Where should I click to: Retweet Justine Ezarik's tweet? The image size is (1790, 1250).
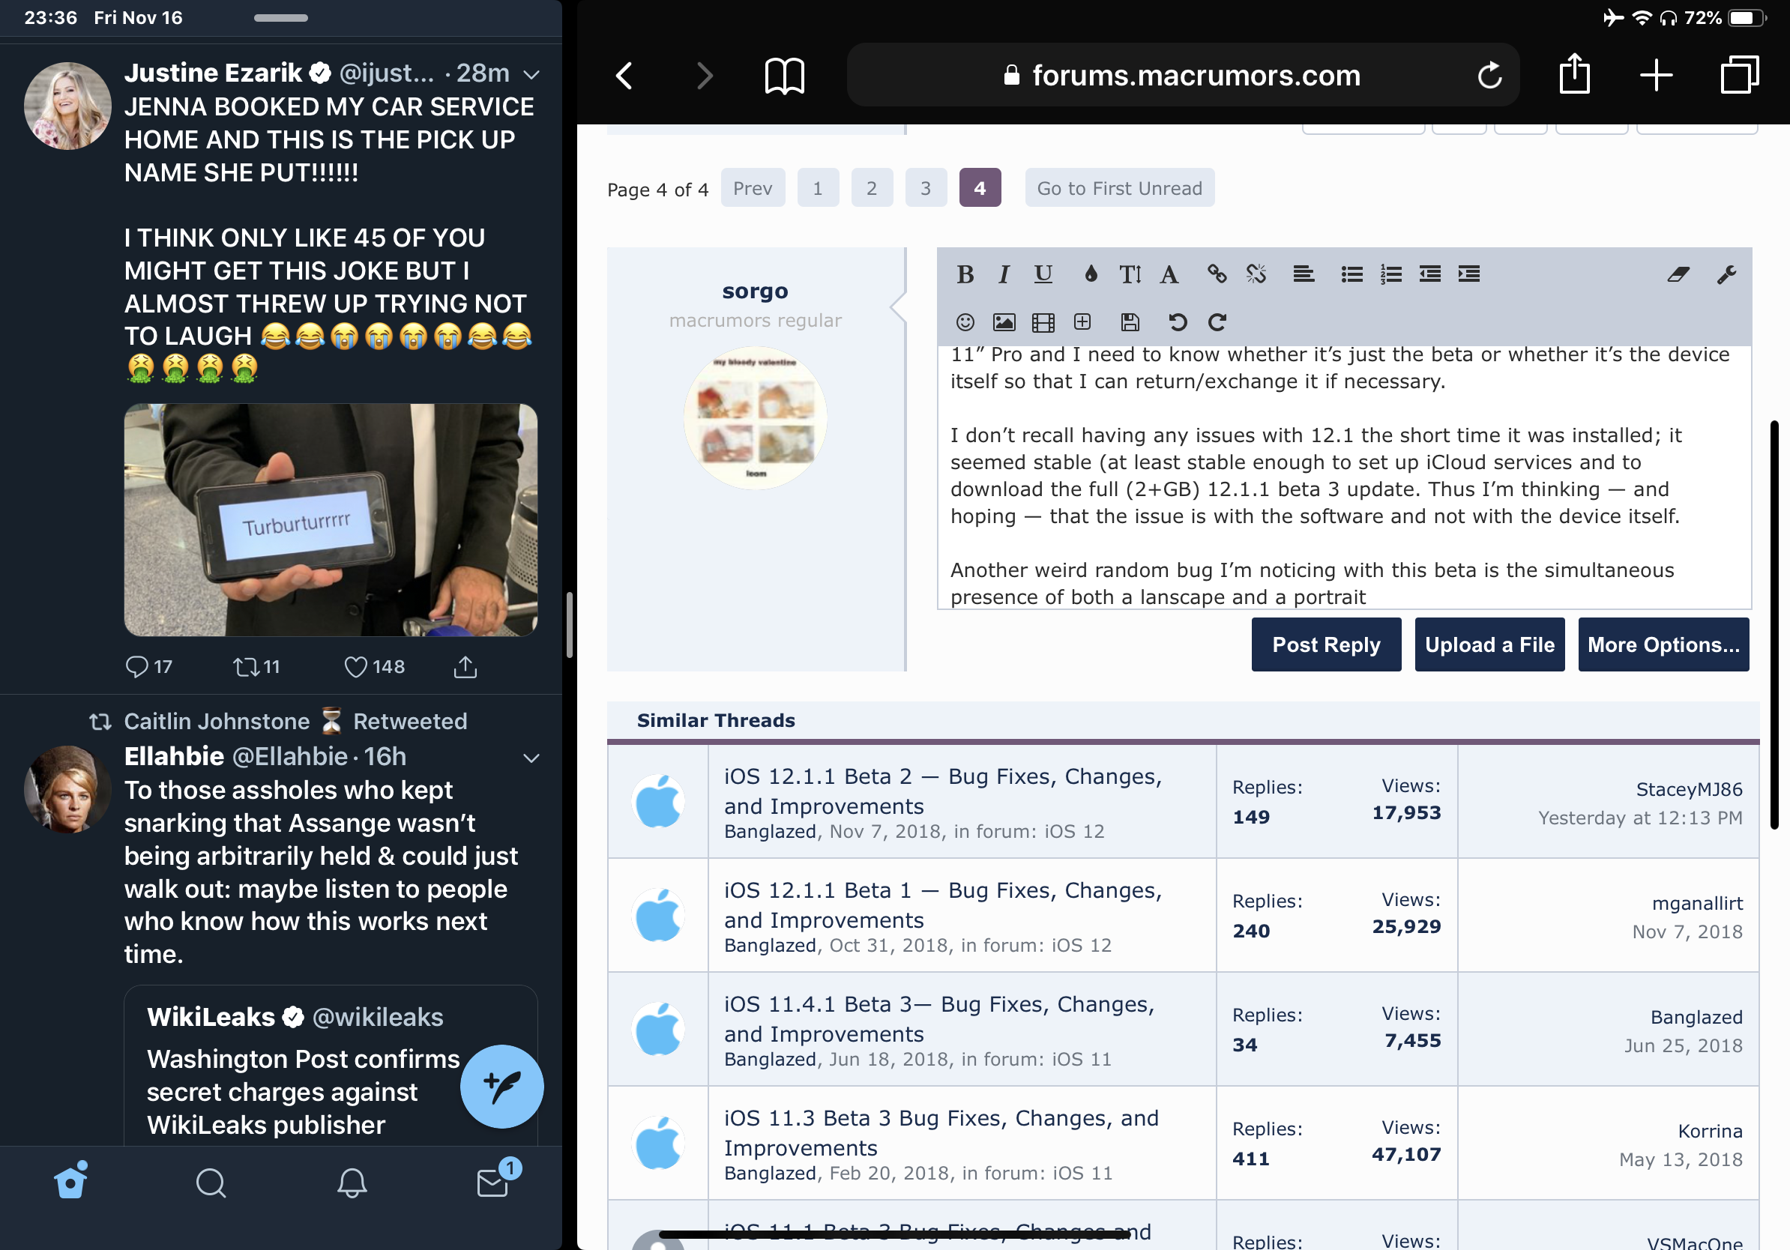coord(246,667)
